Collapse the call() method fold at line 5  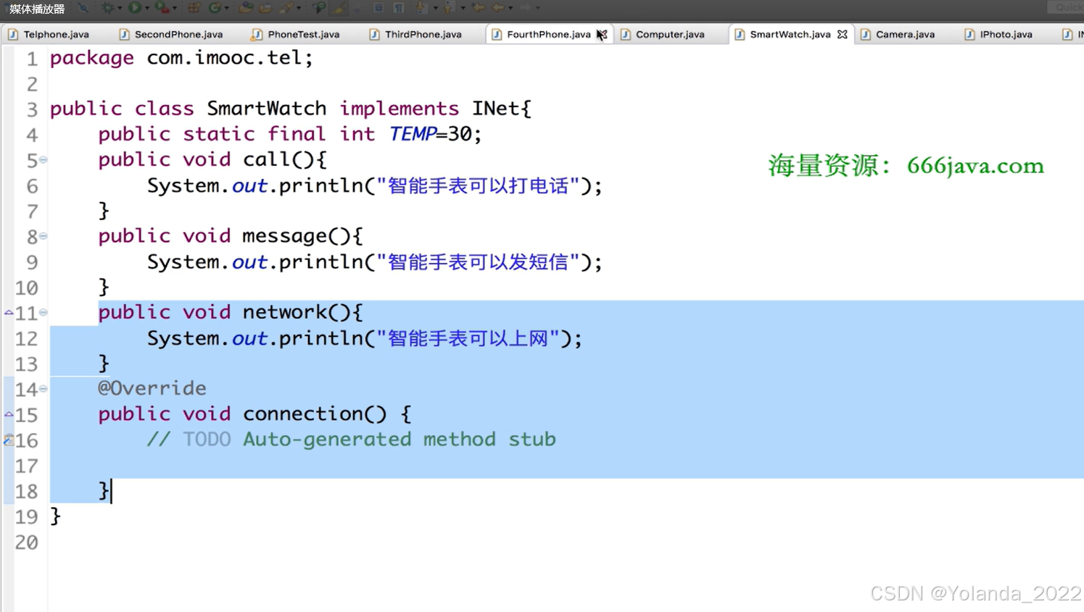coord(44,159)
